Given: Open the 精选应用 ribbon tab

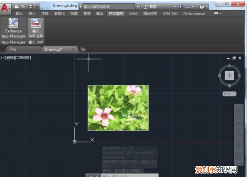Looking at the screenshot, I should coord(150,14).
